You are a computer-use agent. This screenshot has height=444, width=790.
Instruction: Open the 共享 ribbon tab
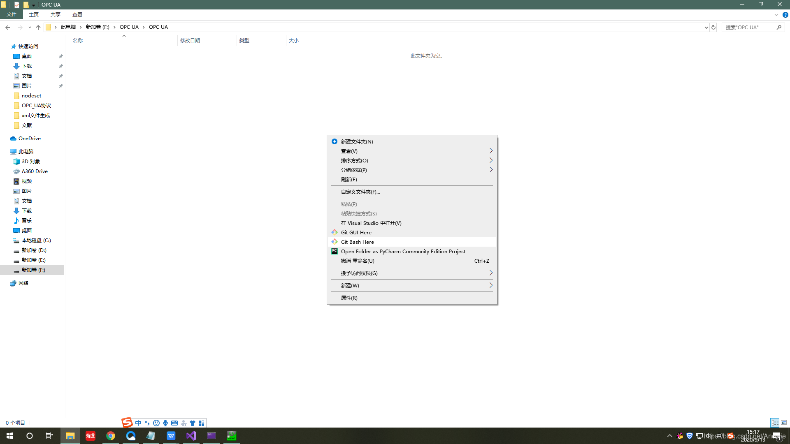[x=56, y=14]
